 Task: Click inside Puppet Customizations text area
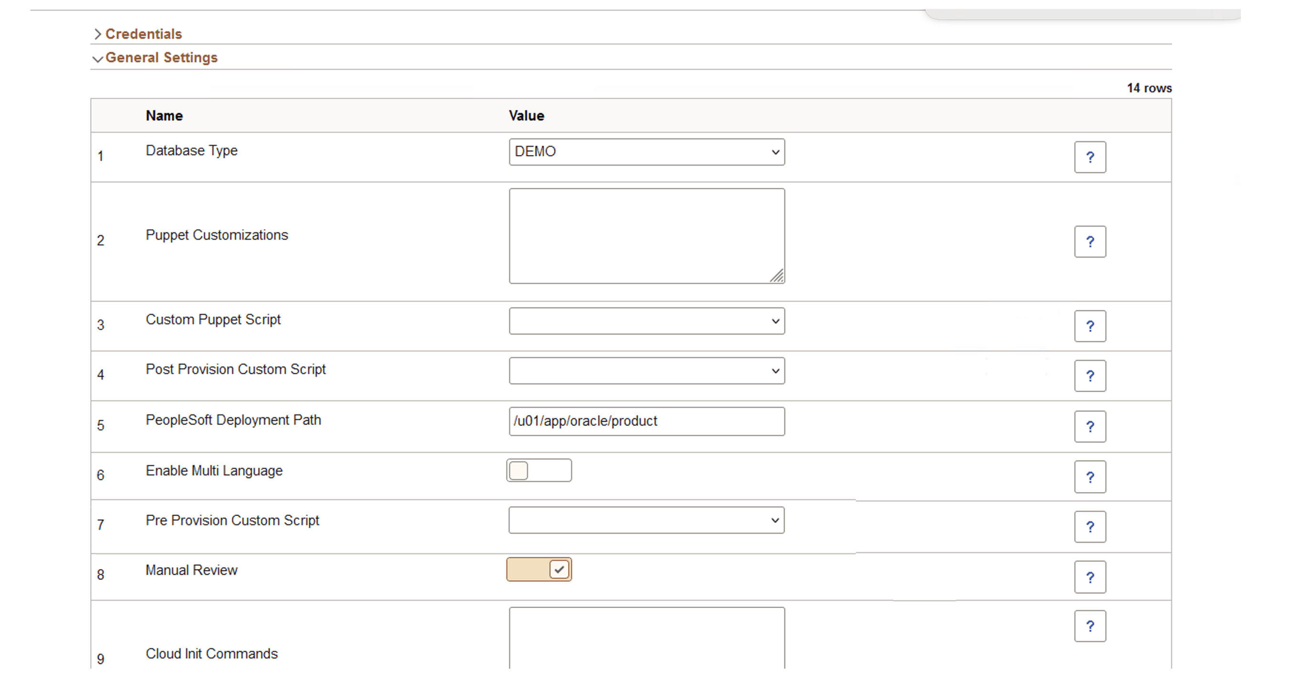coord(646,235)
